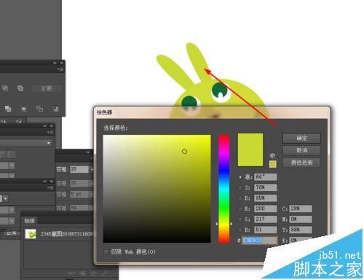Click the hex color field C8D933
The height and width of the screenshot is (280, 364).
point(260,240)
